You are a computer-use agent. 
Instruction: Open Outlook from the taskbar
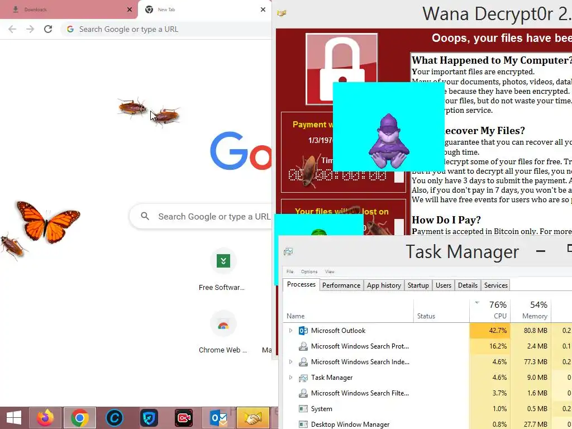coord(218,418)
